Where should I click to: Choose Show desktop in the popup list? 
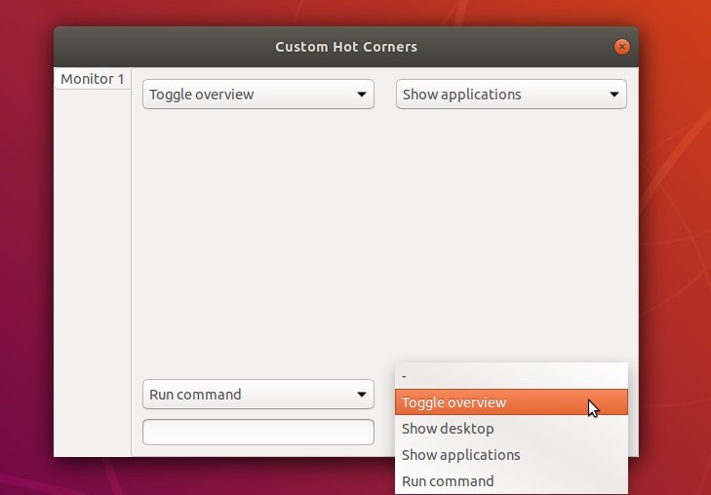(511, 429)
